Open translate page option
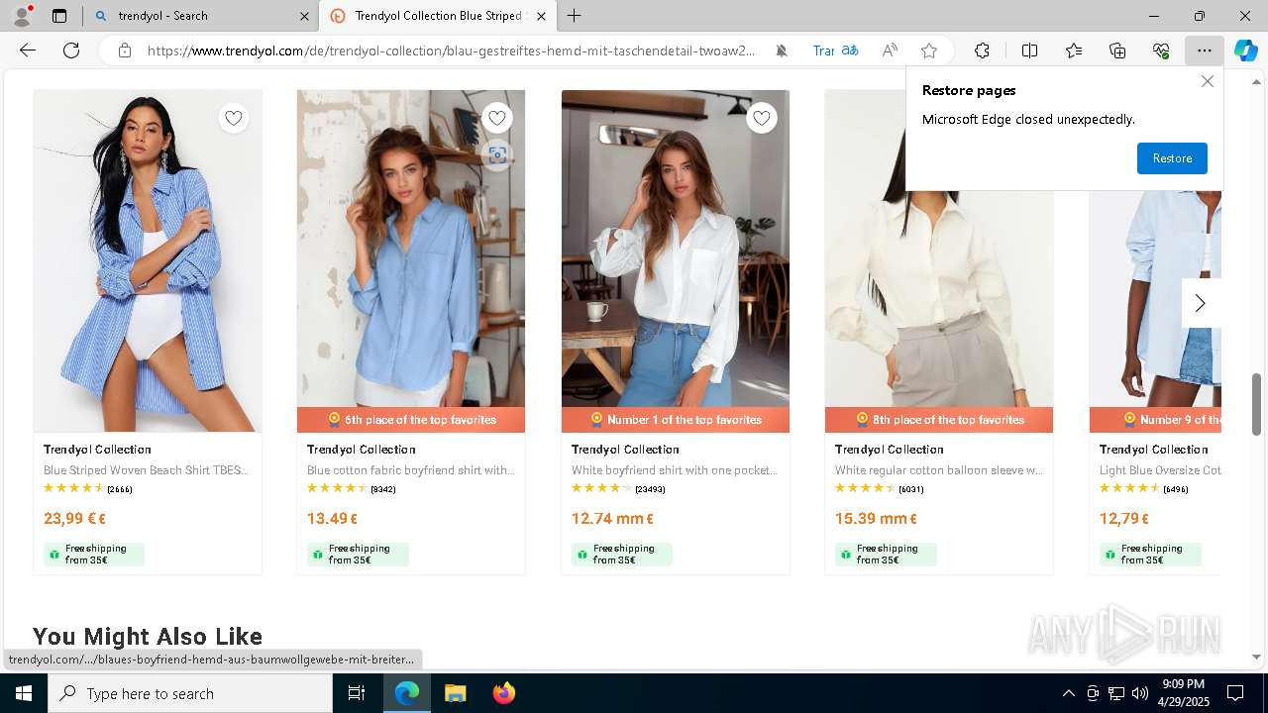This screenshot has width=1268, height=713. pyautogui.click(x=836, y=51)
